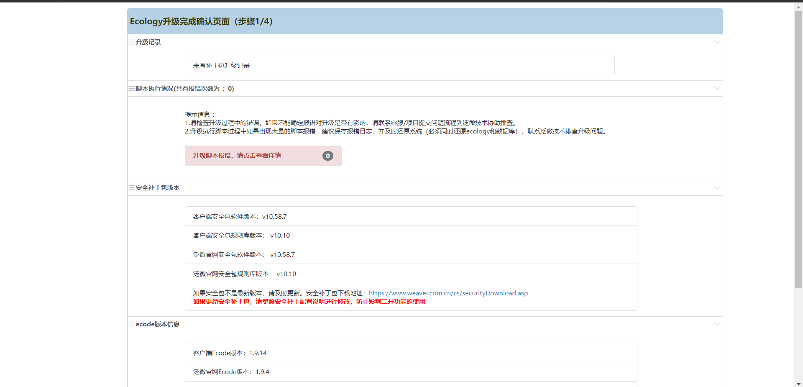Select the 客户端安全包规则库版本 v10.10 row
Viewport: 803px width, 387px height.
(x=411, y=236)
